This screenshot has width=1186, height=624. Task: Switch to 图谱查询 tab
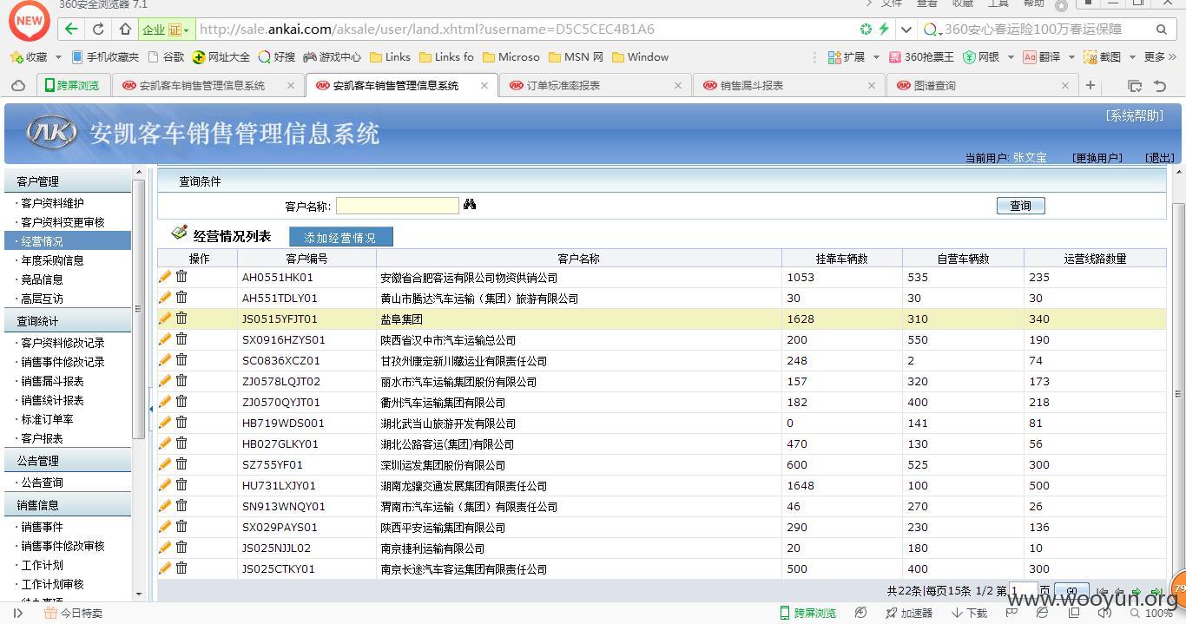[982, 85]
